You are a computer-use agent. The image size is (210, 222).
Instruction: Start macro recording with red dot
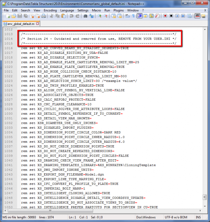pyautogui.click(x=165, y=16)
